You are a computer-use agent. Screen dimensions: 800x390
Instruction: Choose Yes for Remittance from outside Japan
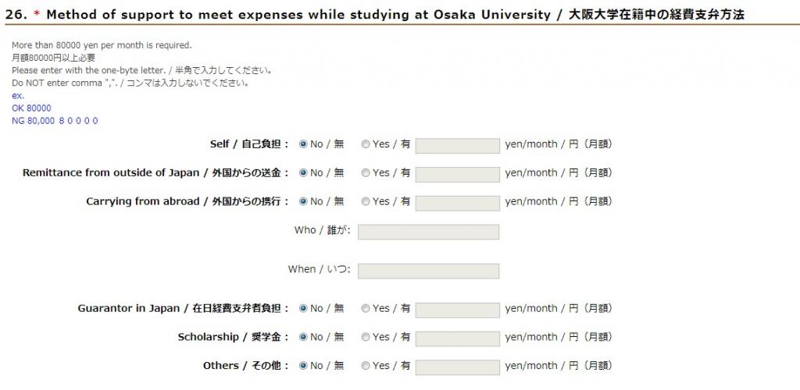click(x=366, y=173)
